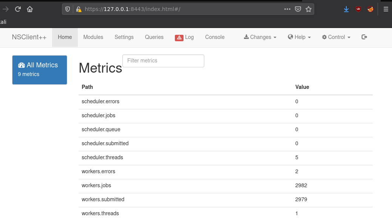Click the insecure connection padlock icon
The width and height of the screenshot is (392, 219).
(79, 9)
